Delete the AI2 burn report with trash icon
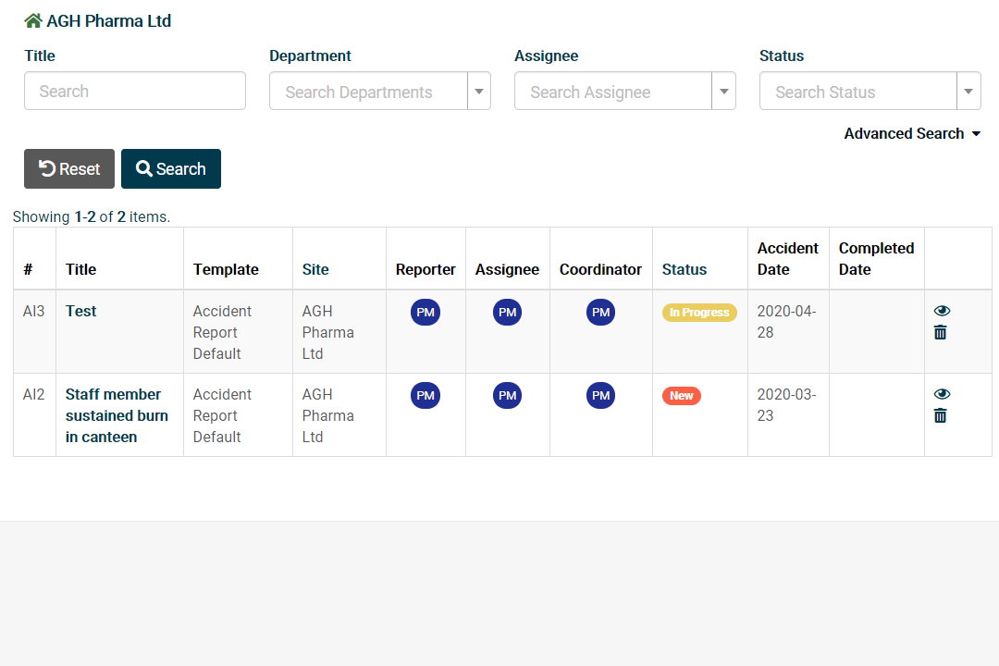This screenshot has width=999, height=666. (x=941, y=415)
